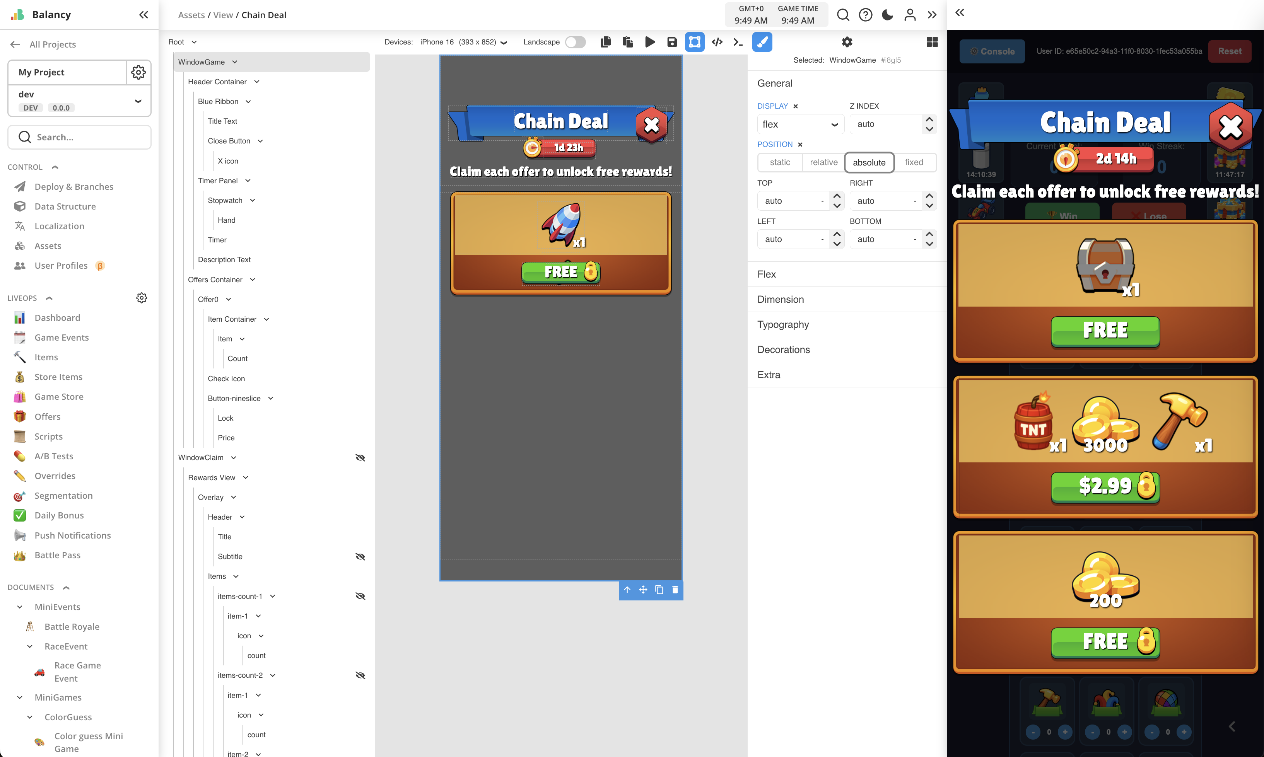This screenshot has width=1264, height=757.
Task: Open the terminal prompt icon
Action: point(738,42)
